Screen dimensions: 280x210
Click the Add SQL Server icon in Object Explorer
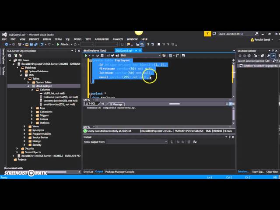16,56
